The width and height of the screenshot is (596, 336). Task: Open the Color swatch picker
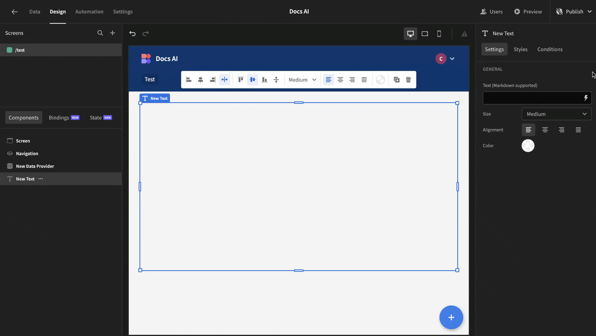(528, 146)
